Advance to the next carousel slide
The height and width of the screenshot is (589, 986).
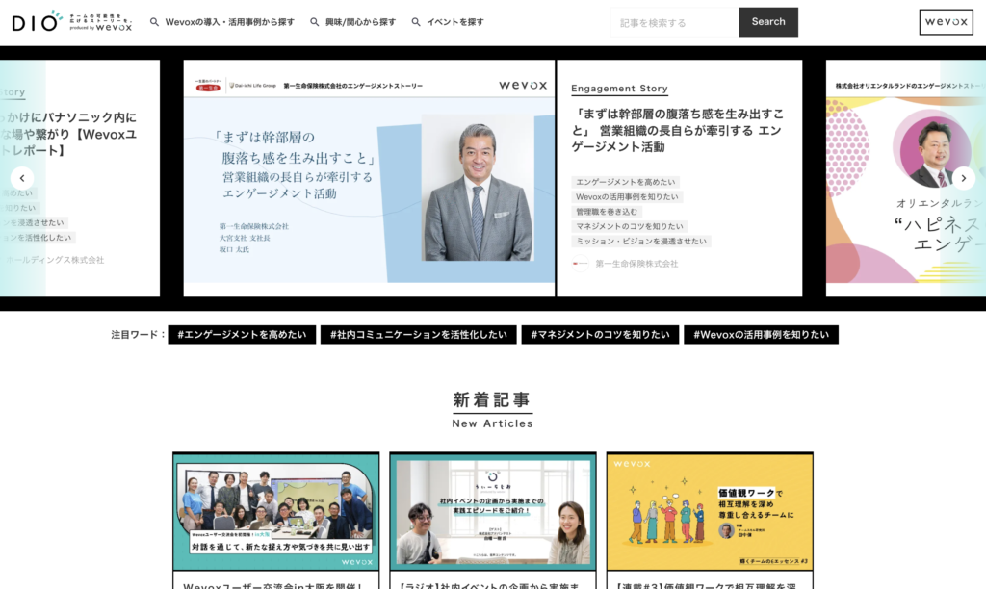[x=963, y=178]
